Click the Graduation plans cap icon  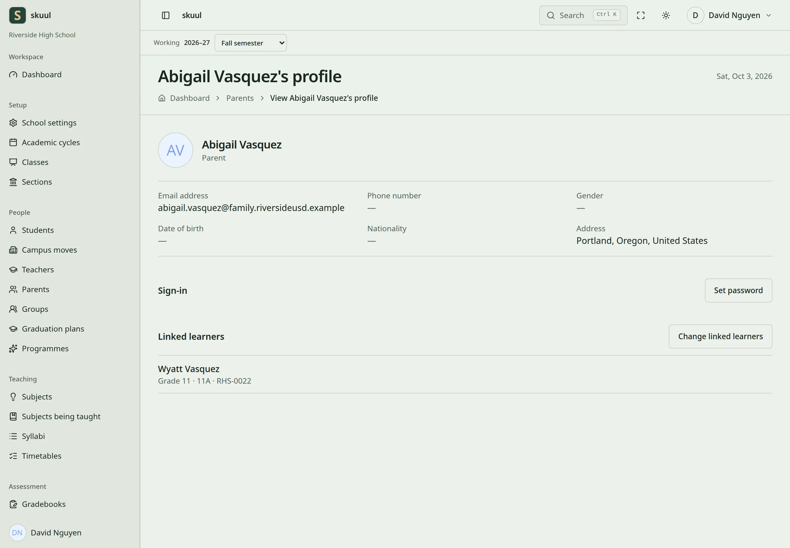(13, 329)
